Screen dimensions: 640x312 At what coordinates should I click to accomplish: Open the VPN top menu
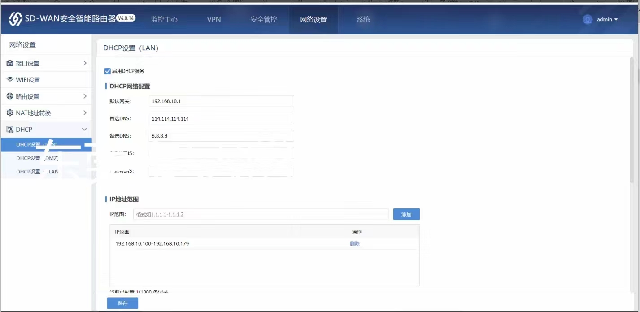213,19
